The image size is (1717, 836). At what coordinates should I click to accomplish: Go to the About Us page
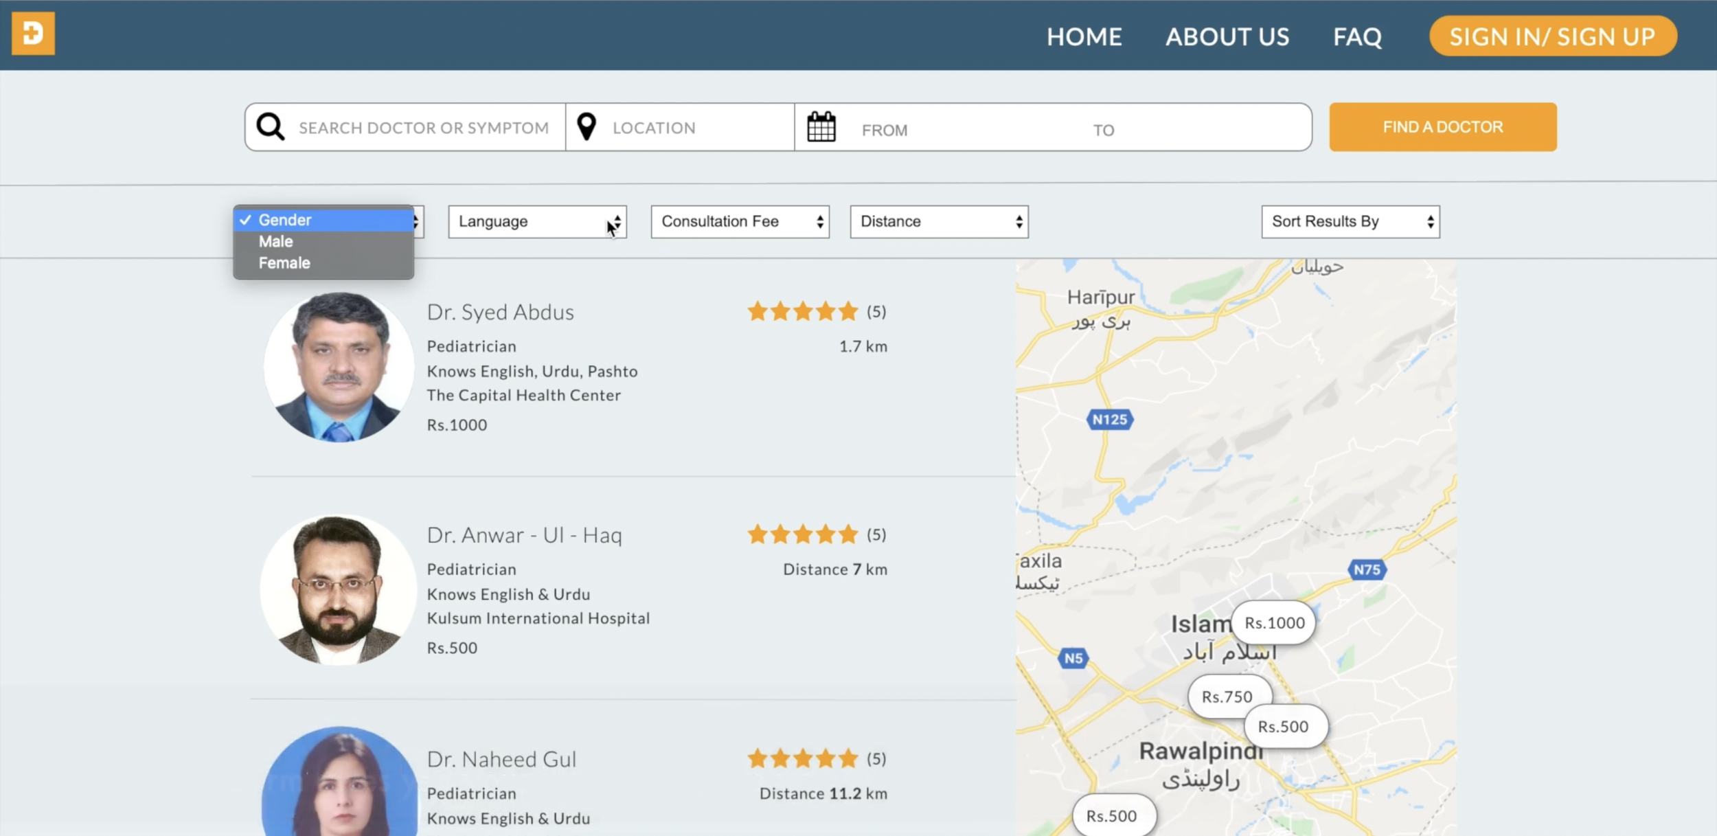1227,36
